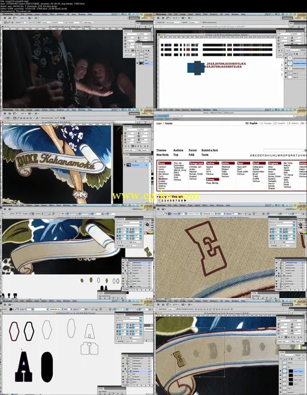Toggle top layer eye in Illustrator letter-E frame

click(x=276, y=263)
